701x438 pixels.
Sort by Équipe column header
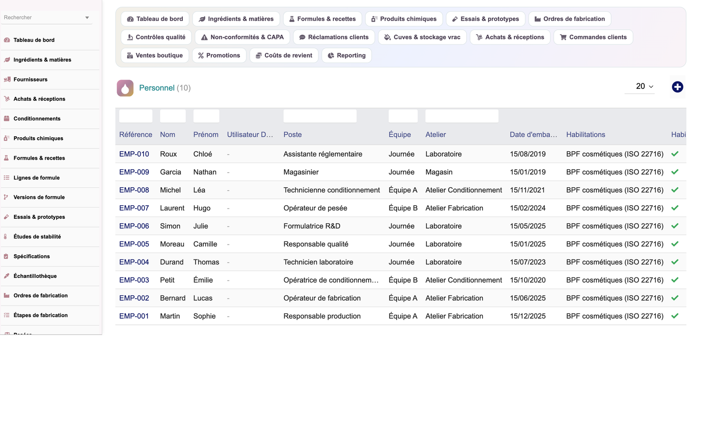(x=400, y=134)
